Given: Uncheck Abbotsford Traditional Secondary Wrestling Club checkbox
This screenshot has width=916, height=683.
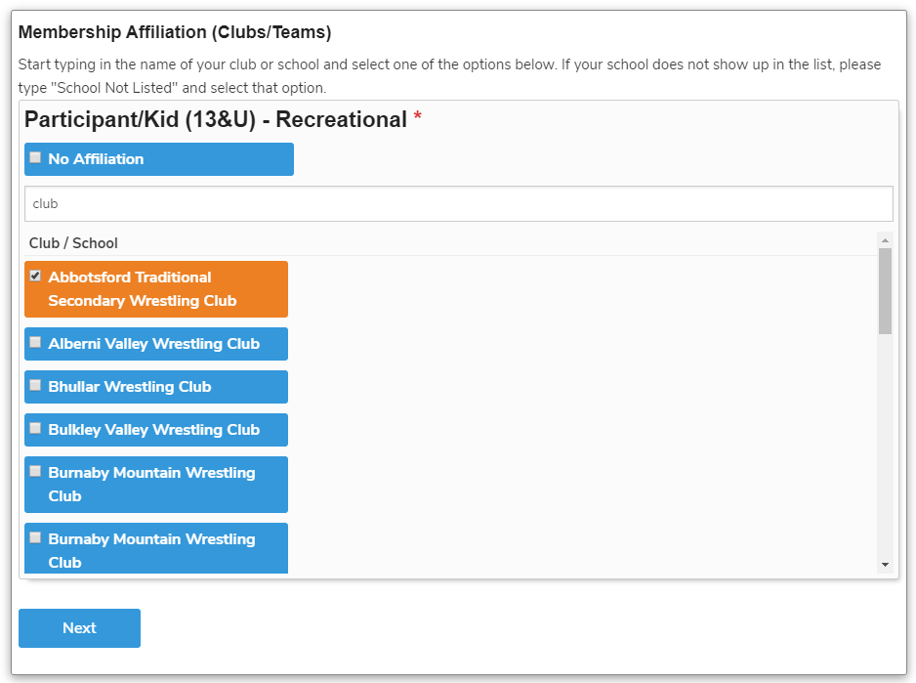Looking at the screenshot, I should click(x=35, y=276).
